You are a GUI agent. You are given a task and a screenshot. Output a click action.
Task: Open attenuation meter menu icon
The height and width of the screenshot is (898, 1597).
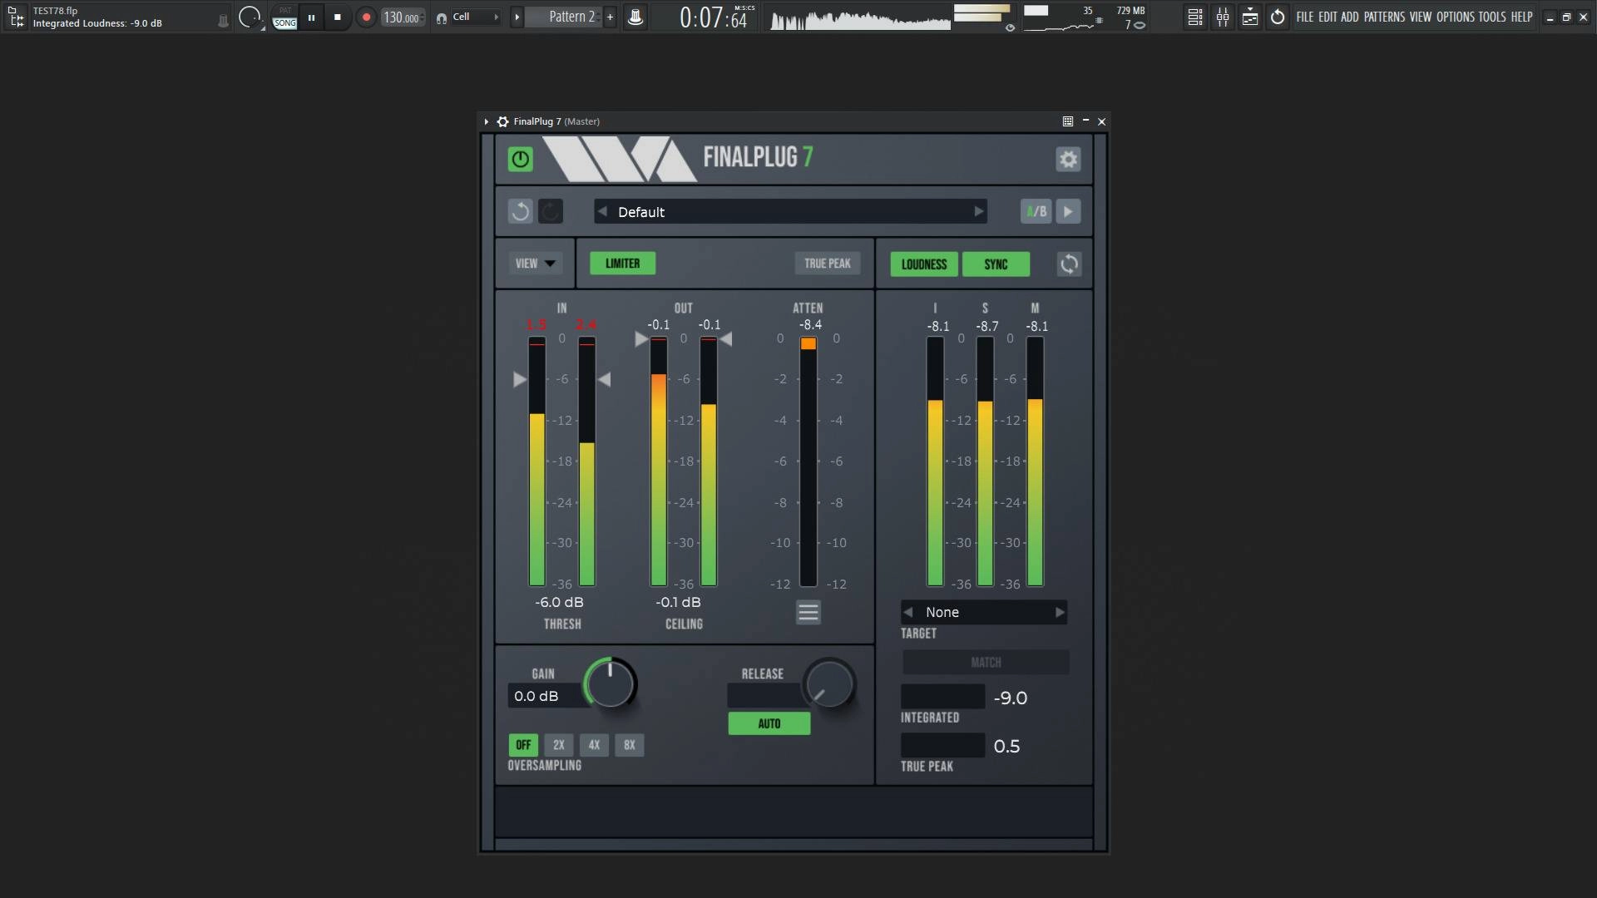[x=808, y=613]
